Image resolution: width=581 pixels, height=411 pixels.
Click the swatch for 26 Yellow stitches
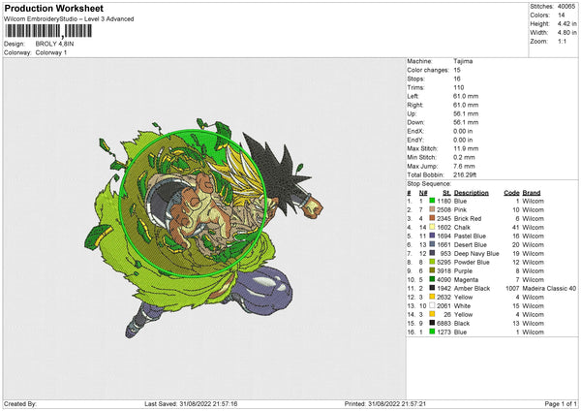tap(432, 314)
